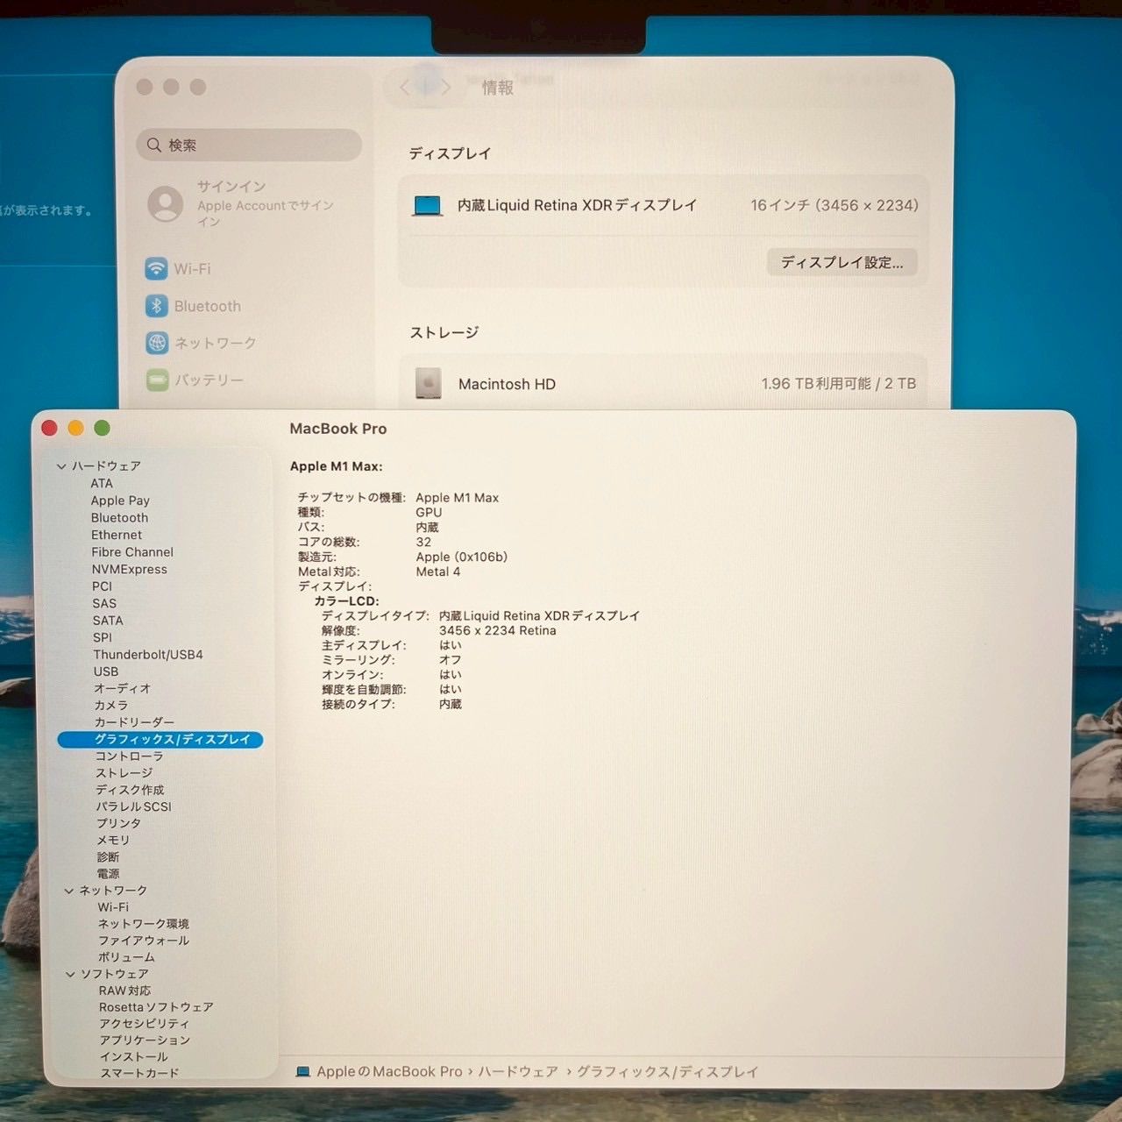
Task: Click the Liquid Retina XDR display icon
Action: click(427, 205)
